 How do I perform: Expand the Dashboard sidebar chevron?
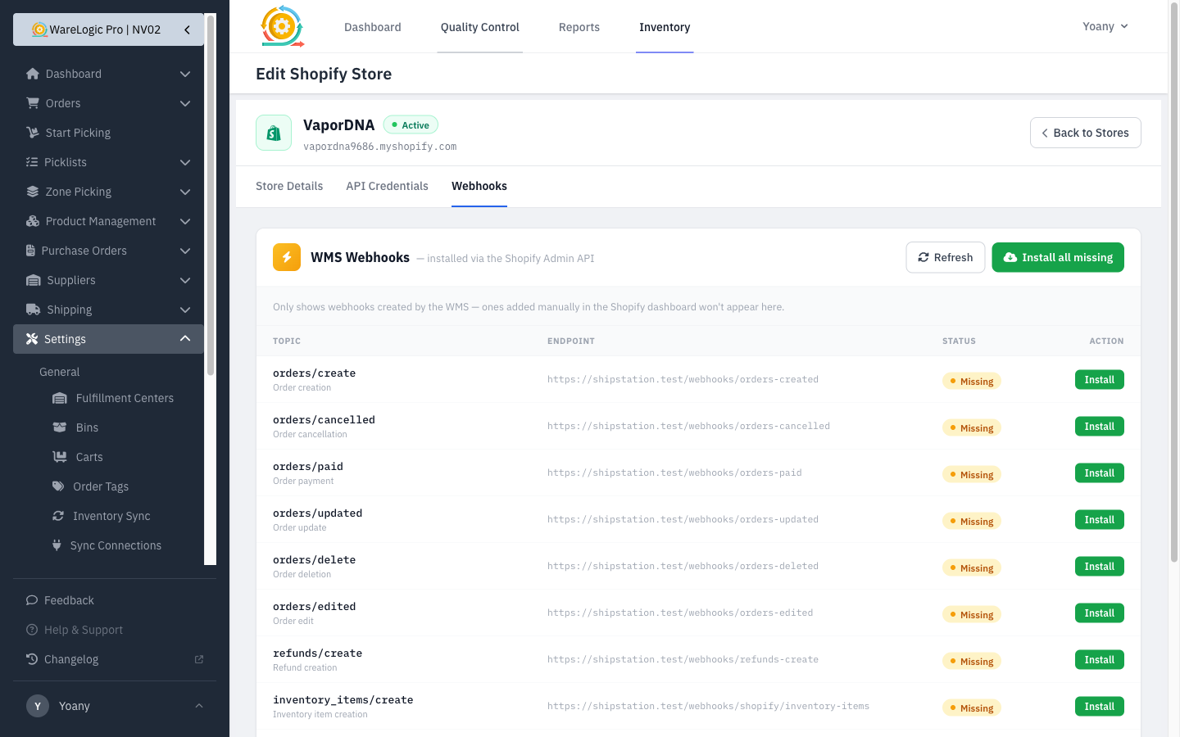coord(185,74)
